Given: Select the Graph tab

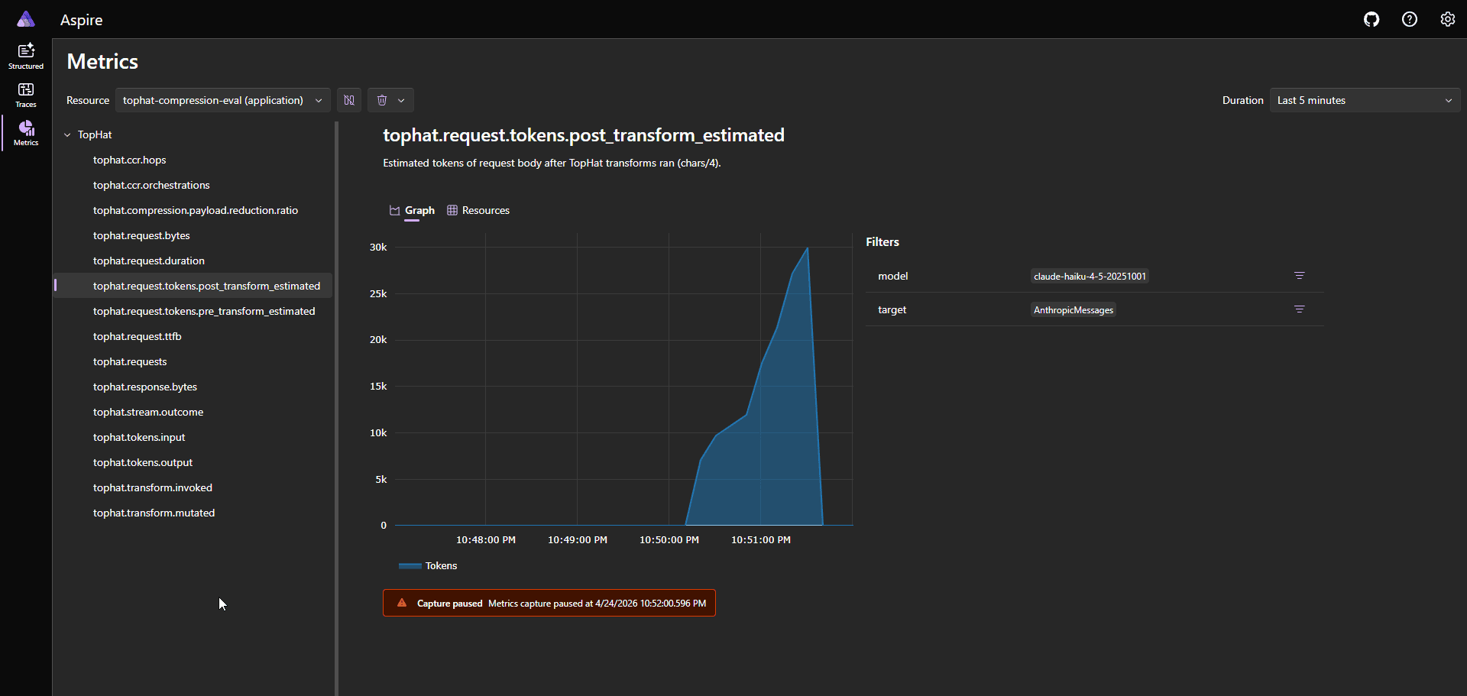Looking at the screenshot, I should [x=412, y=210].
